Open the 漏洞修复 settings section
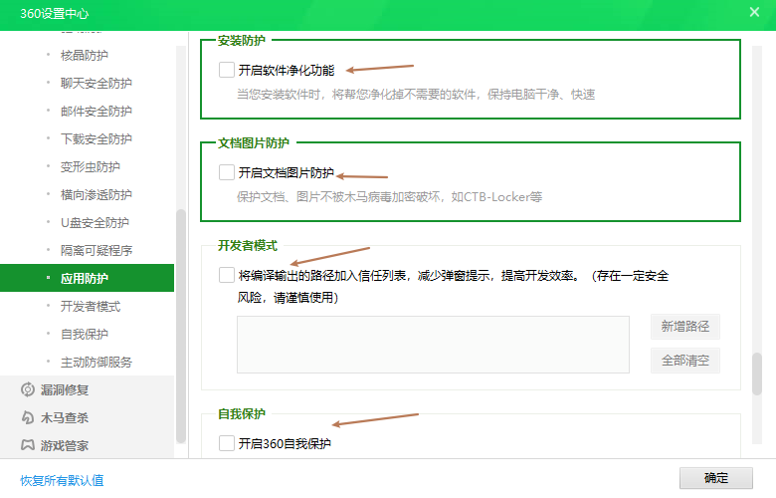 [65, 390]
